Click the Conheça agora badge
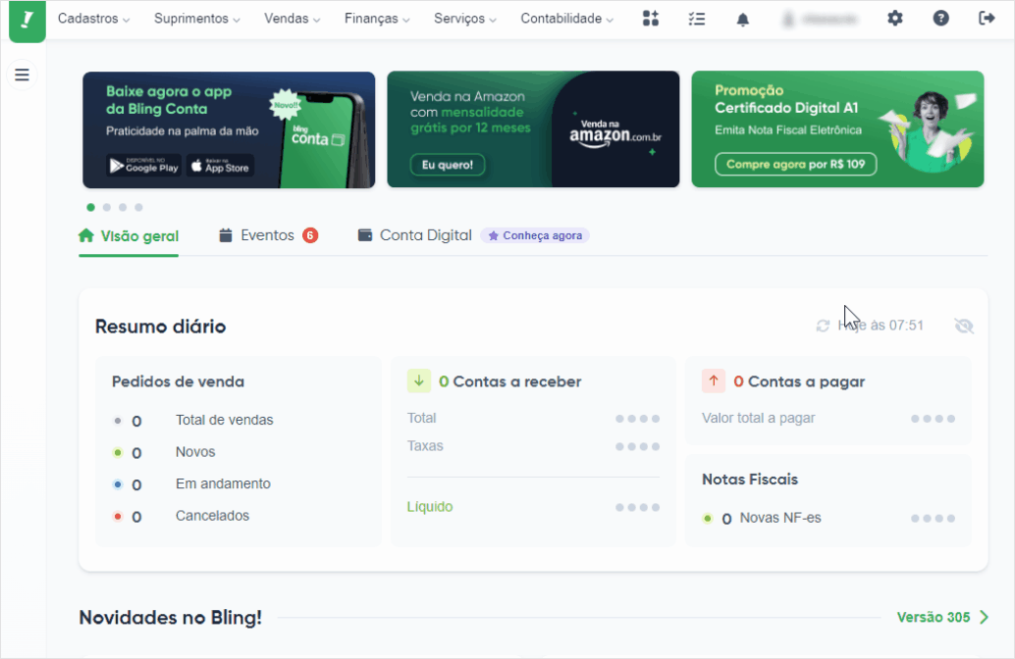1015x659 pixels. pos(535,235)
